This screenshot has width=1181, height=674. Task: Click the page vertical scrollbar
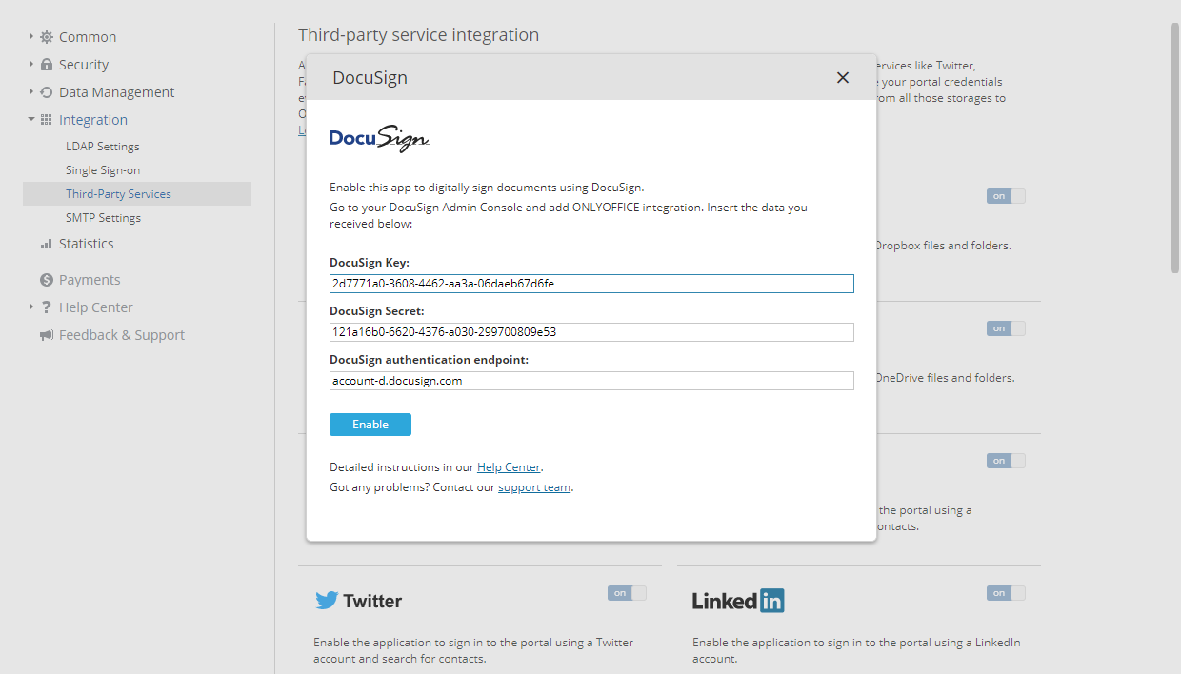[x=1174, y=148]
